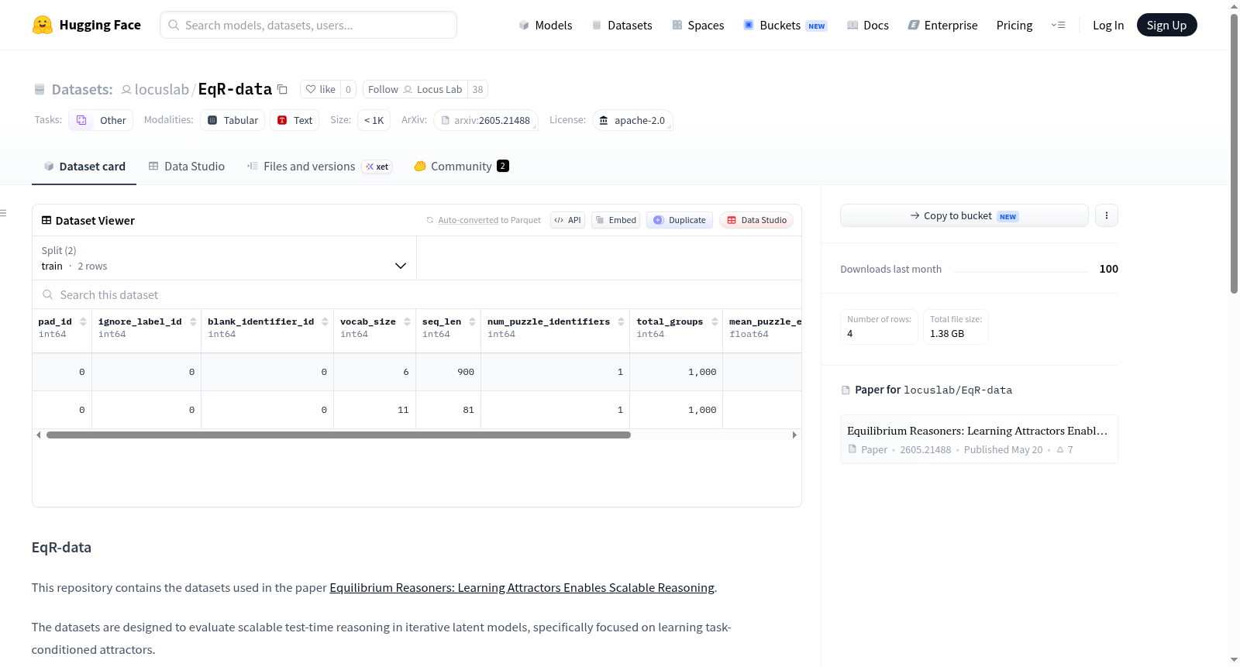The height and width of the screenshot is (667, 1240).
Task: Sort the vocab_size column
Action: pyautogui.click(x=407, y=321)
